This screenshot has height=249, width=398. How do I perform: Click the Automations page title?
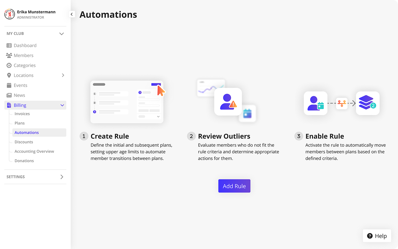(108, 15)
